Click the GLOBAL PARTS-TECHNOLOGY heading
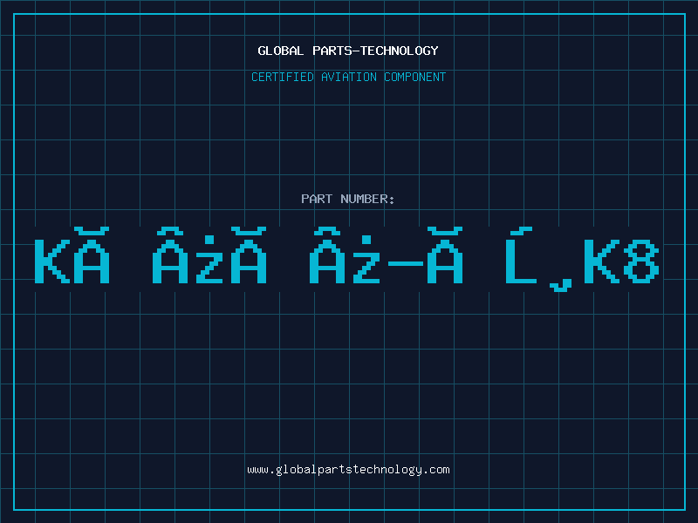Screen dimensions: 698x523 click(348, 51)
